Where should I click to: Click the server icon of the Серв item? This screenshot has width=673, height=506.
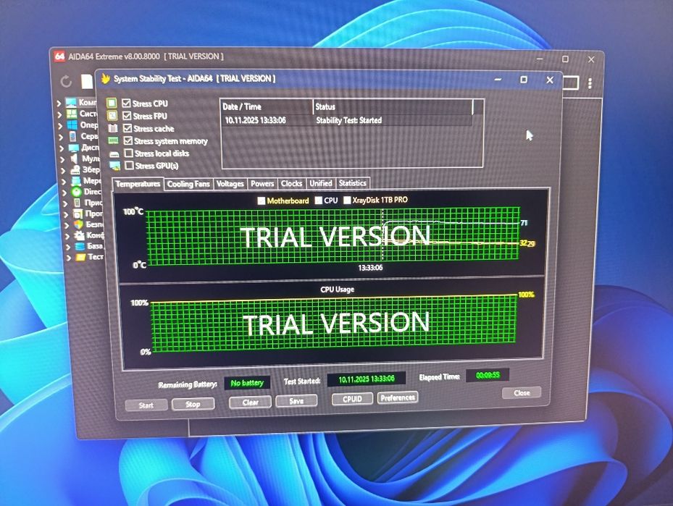[73, 136]
